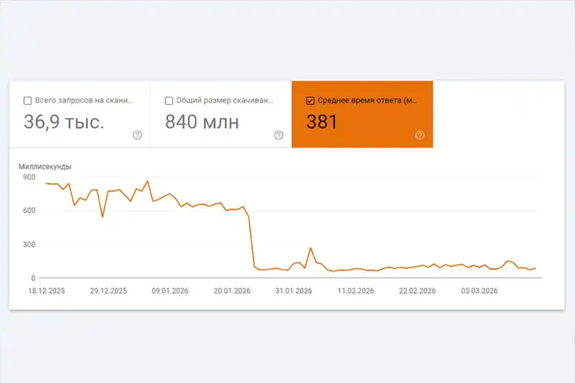Viewport: 575px width, 383px height.
Task: Select the 09.01.2026 x-axis date
Action: tap(170, 291)
